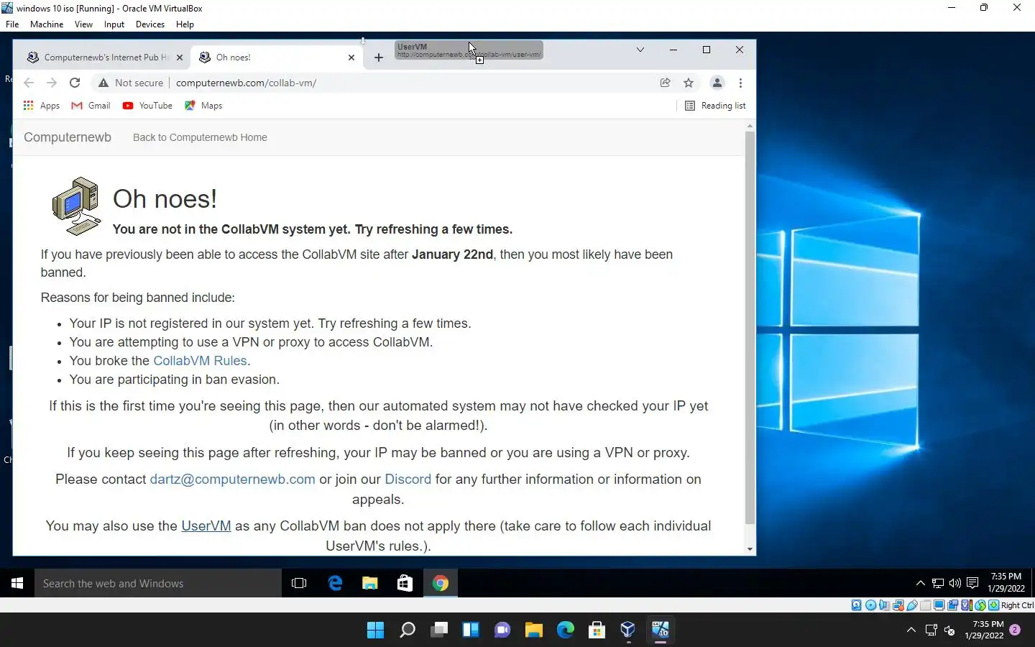Share this page icon in address bar

(x=666, y=83)
